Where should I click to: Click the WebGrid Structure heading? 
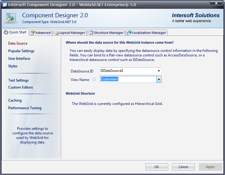point(80,93)
